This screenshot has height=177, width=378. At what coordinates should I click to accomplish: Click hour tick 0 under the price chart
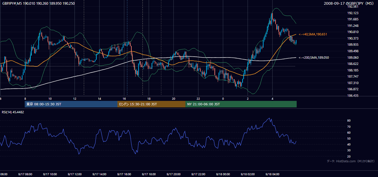tap(223, 99)
